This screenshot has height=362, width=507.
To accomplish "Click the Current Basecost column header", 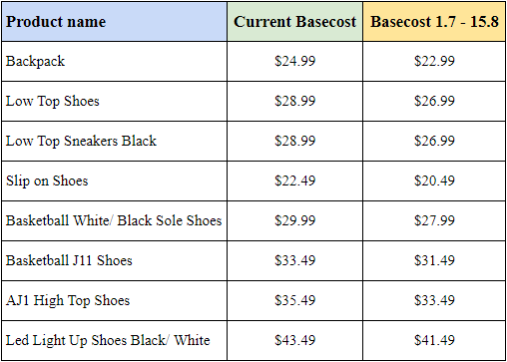I will click(x=295, y=22).
